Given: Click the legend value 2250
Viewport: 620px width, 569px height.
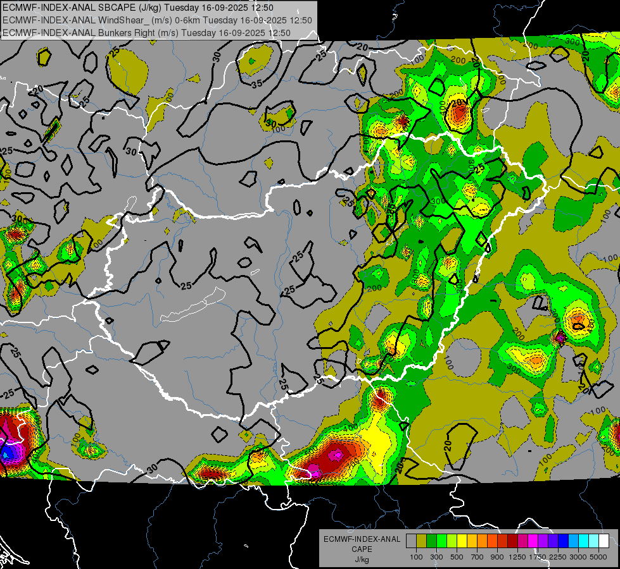Looking at the screenshot, I should tap(558, 557).
